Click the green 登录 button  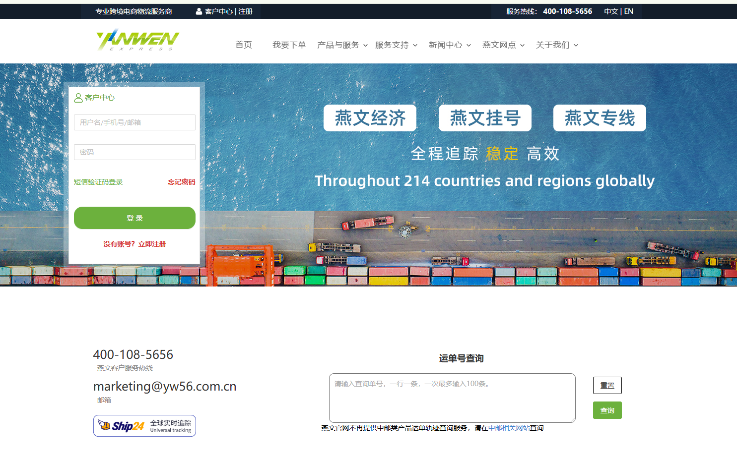tap(134, 218)
